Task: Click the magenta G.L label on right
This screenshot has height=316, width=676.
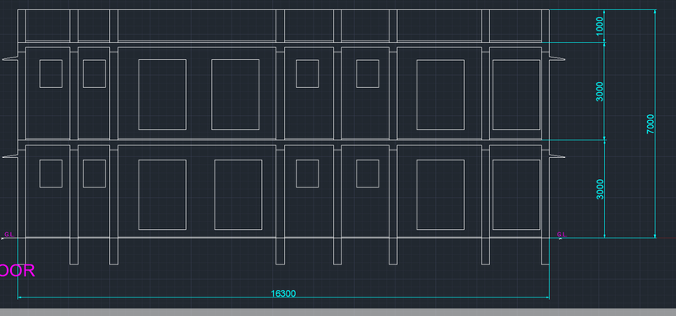Action: pos(561,235)
